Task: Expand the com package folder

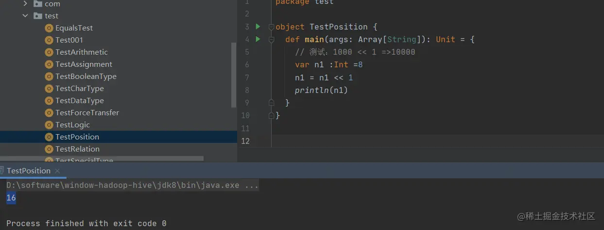Action: [x=25, y=4]
